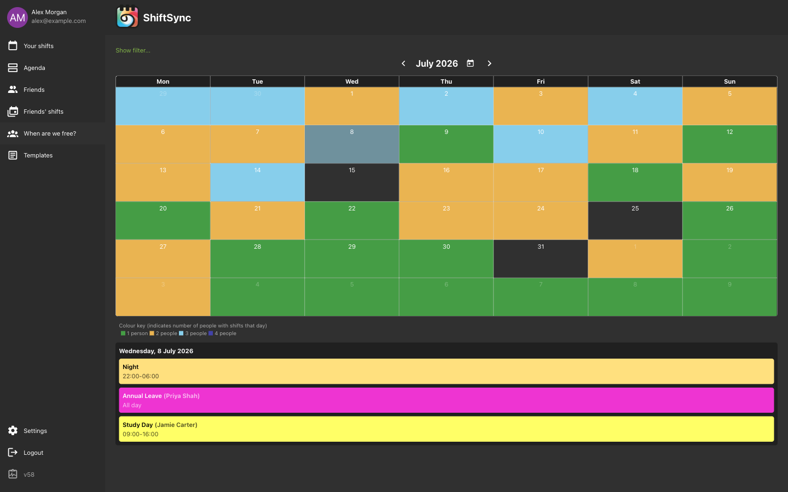Image resolution: width=788 pixels, height=492 pixels.
Task: Select calendar day 22 July
Action: pyautogui.click(x=352, y=221)
